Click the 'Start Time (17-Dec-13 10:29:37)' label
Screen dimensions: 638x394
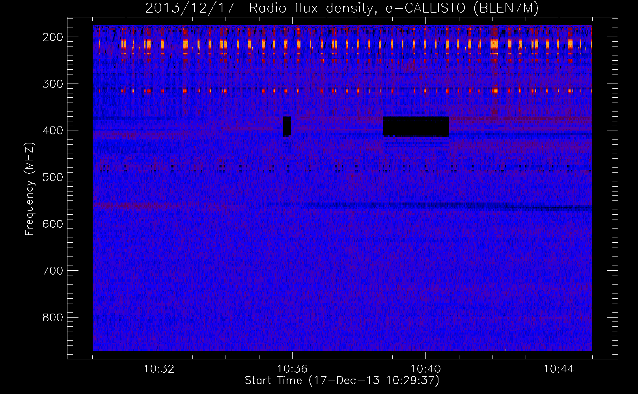[x=342, y=381]
